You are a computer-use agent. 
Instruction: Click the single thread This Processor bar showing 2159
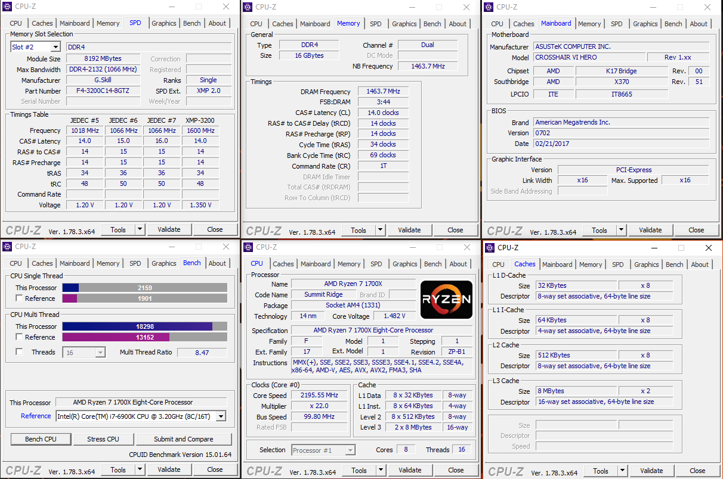144,288
